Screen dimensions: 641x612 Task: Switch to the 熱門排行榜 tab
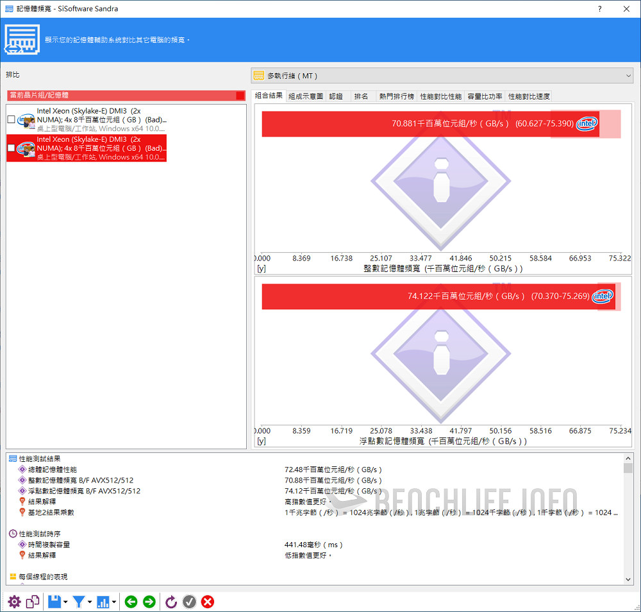pyautogui.click(x=395, y=96)
